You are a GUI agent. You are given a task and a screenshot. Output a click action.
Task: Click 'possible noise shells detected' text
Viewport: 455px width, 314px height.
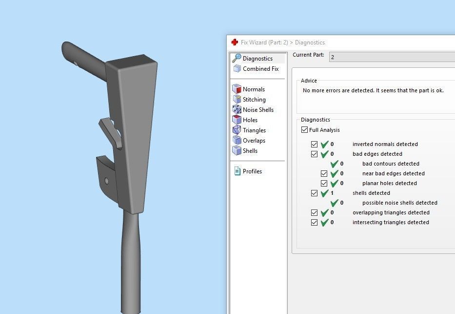[x=399, y=203]
